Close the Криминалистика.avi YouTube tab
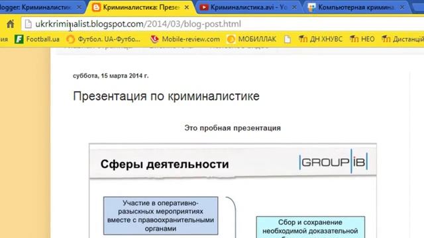Viewport: 424px width, 238px height. click(x=294, y=7)
